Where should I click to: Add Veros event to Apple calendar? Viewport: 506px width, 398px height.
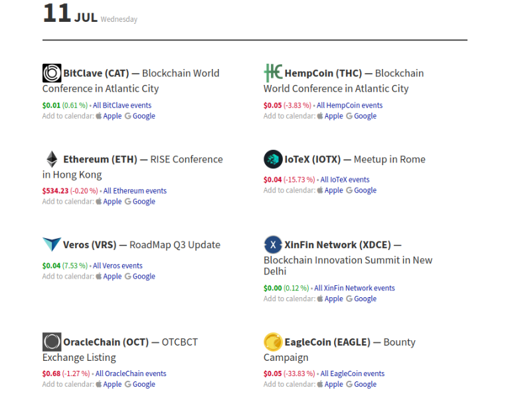pyautogui.click(x=112, y=277)
